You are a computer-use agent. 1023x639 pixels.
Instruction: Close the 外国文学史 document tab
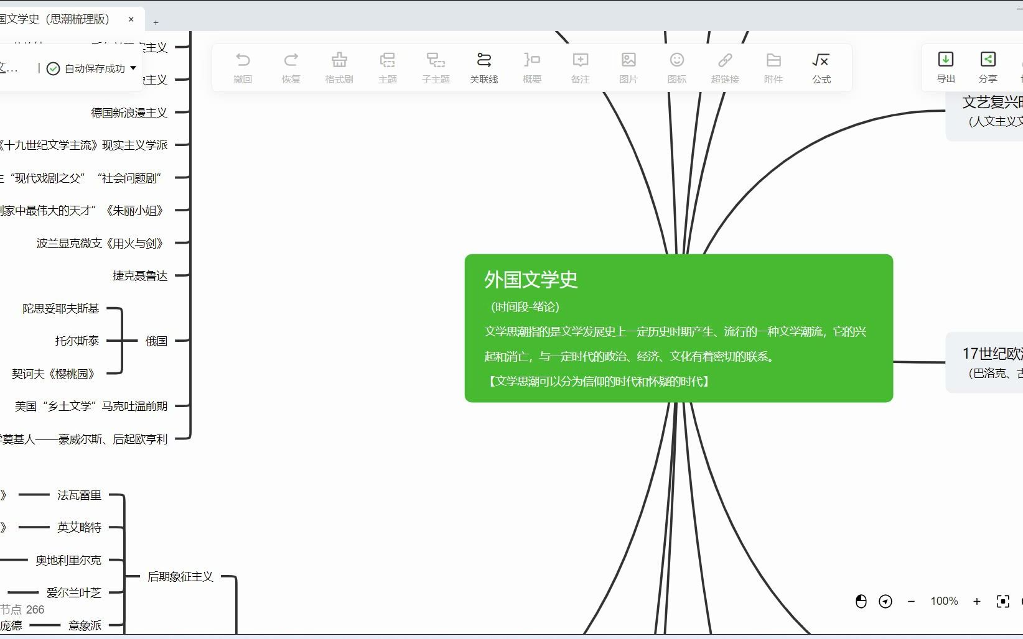[131, 19]
